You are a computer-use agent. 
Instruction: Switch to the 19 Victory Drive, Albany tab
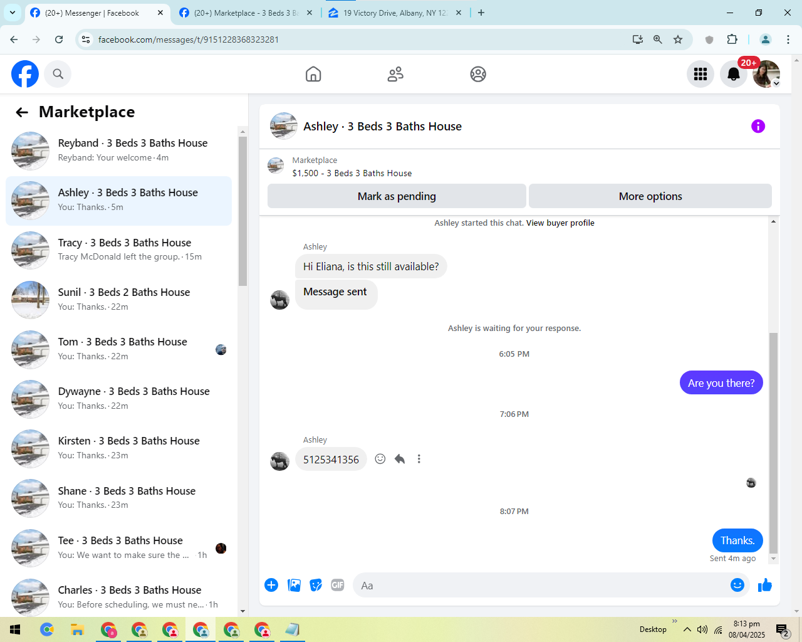(x=394, y=13)
